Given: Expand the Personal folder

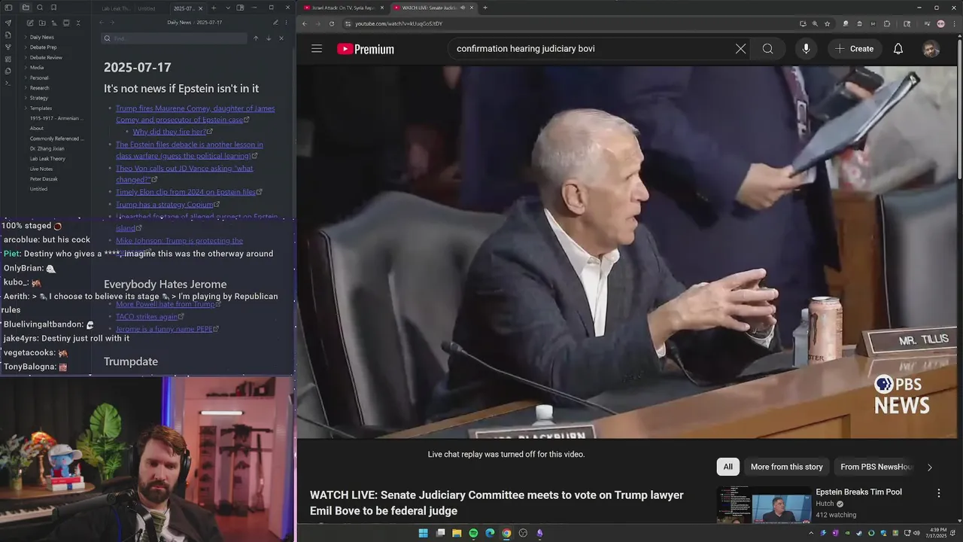Looking at the screenshot, I should pyautogui.click(x=39, y=78).
